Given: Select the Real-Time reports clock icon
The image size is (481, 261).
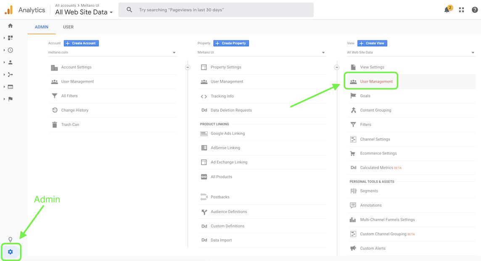Looking at the screenshot, I should [10, 50].
